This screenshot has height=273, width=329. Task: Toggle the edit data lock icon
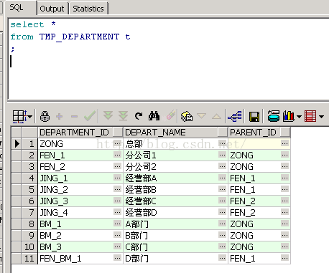click(45, 117)
